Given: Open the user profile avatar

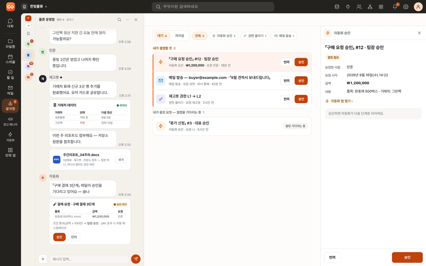Looking at the screenshot, I should tap(418, 7).
